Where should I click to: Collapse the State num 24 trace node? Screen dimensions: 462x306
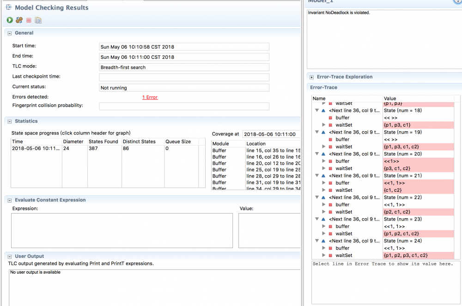pos(317,241)
